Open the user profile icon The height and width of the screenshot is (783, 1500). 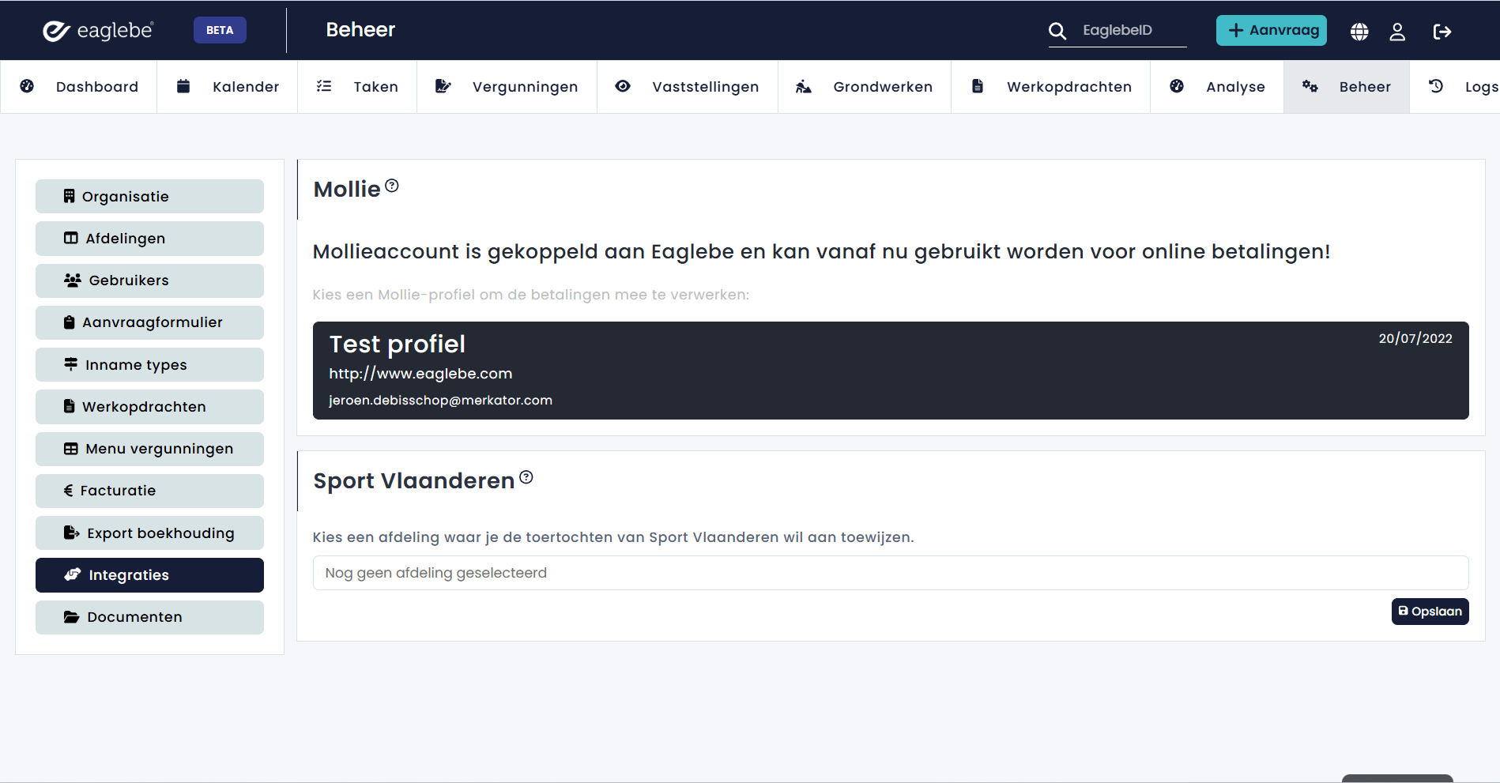[x=1397, y=32]
